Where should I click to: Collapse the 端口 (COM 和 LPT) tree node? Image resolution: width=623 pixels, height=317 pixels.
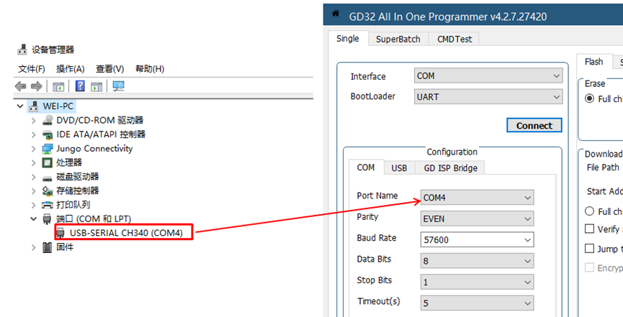(x=33, y=219)
